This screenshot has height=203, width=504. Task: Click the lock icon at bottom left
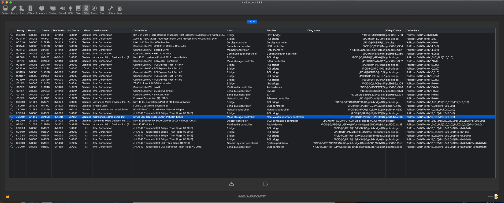coord(8,196)
